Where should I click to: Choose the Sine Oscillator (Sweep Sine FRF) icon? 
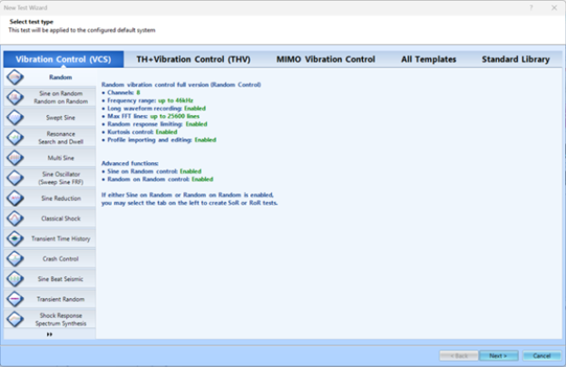pyautogui.click(x=15, y=179)
